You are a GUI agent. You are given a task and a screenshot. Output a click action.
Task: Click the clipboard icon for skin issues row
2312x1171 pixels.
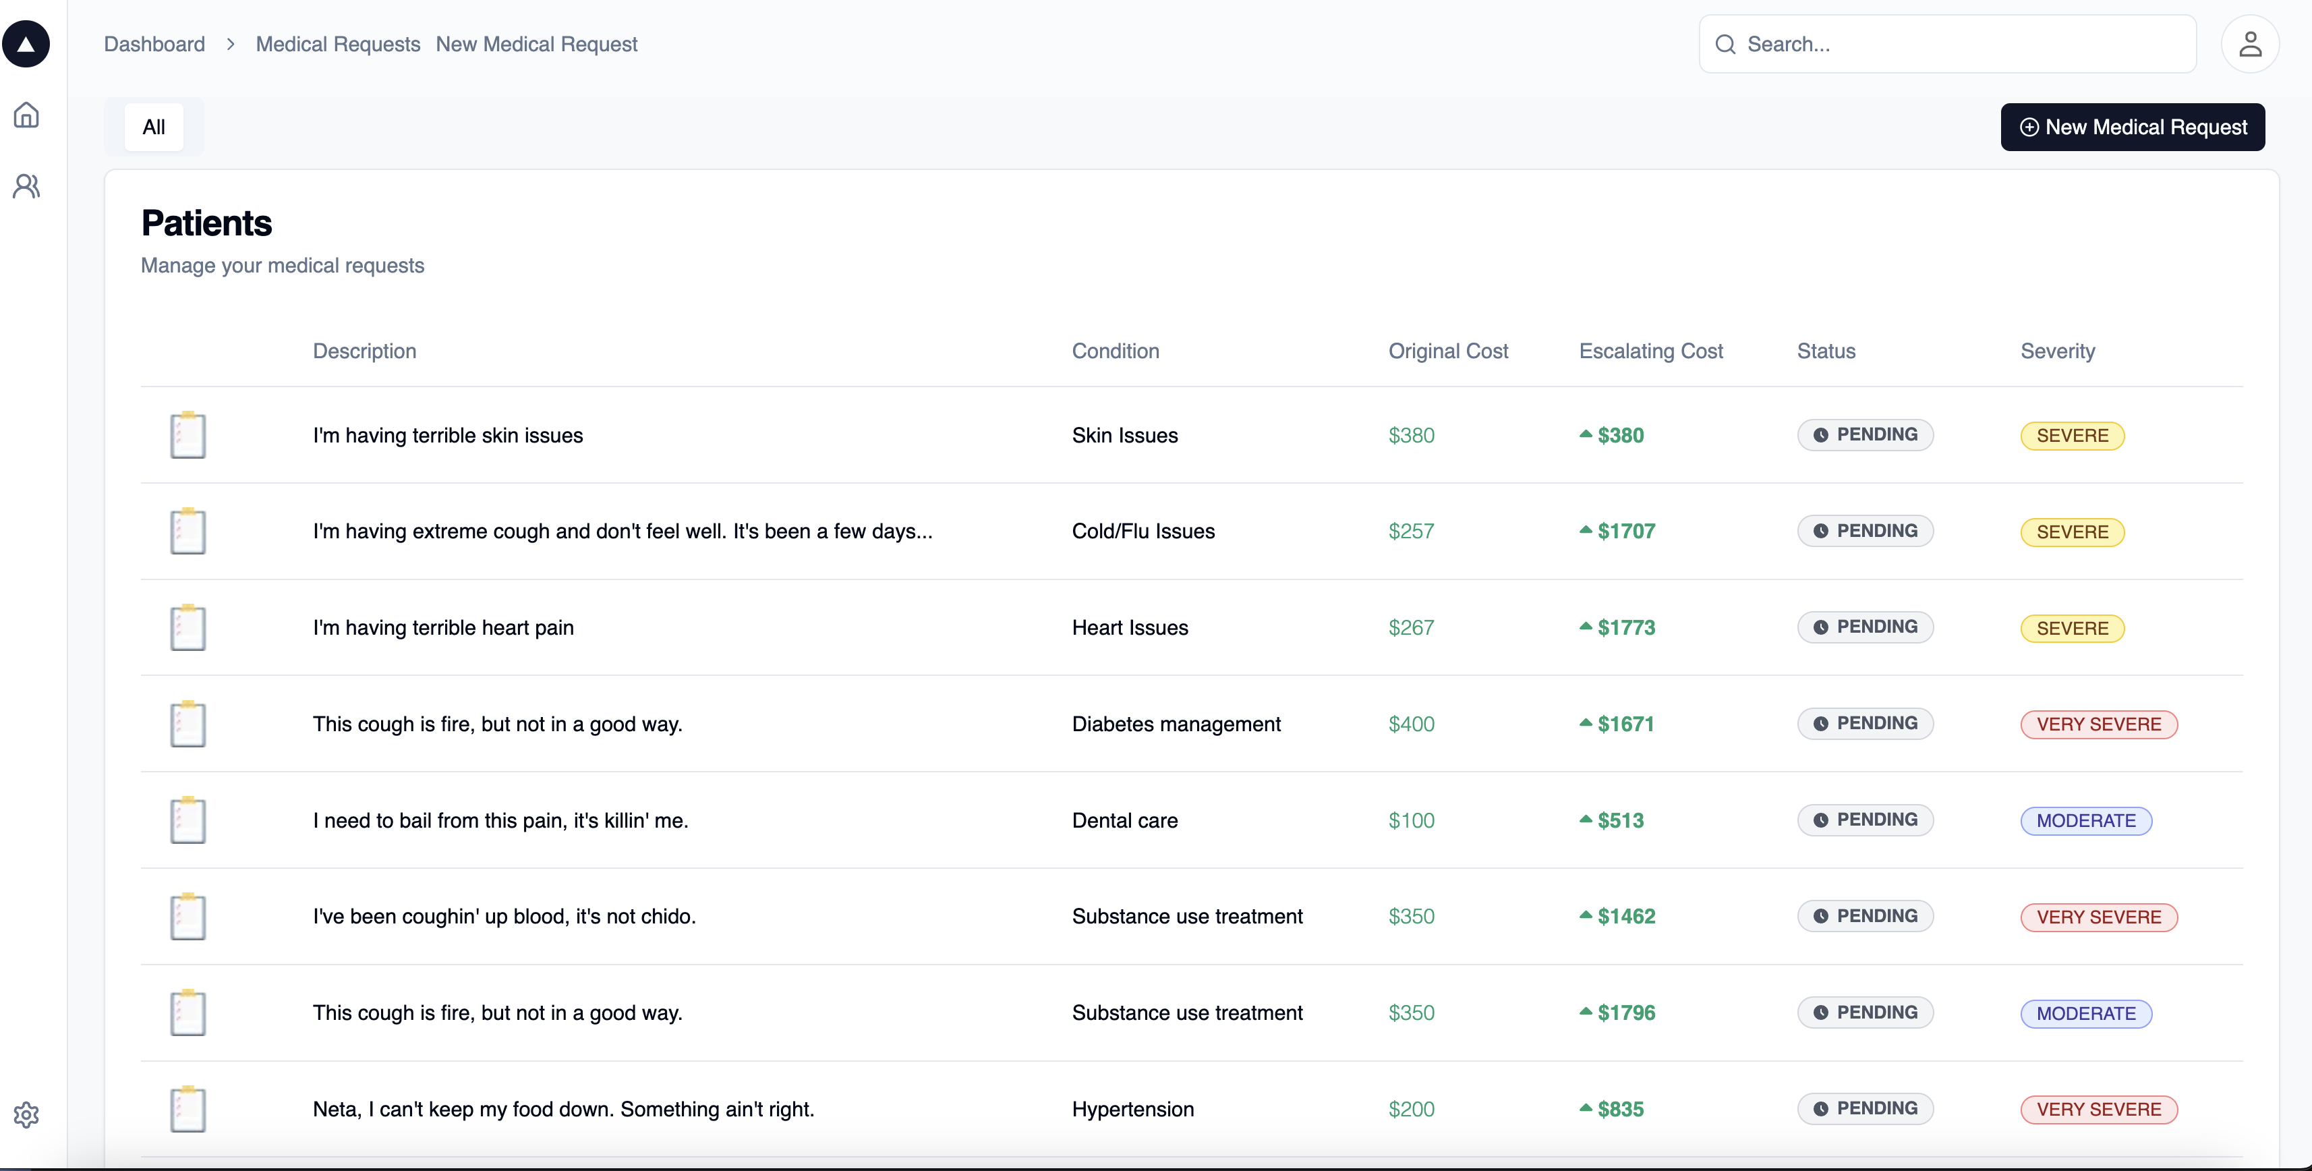pyautogui.click(x=187, y=435)
